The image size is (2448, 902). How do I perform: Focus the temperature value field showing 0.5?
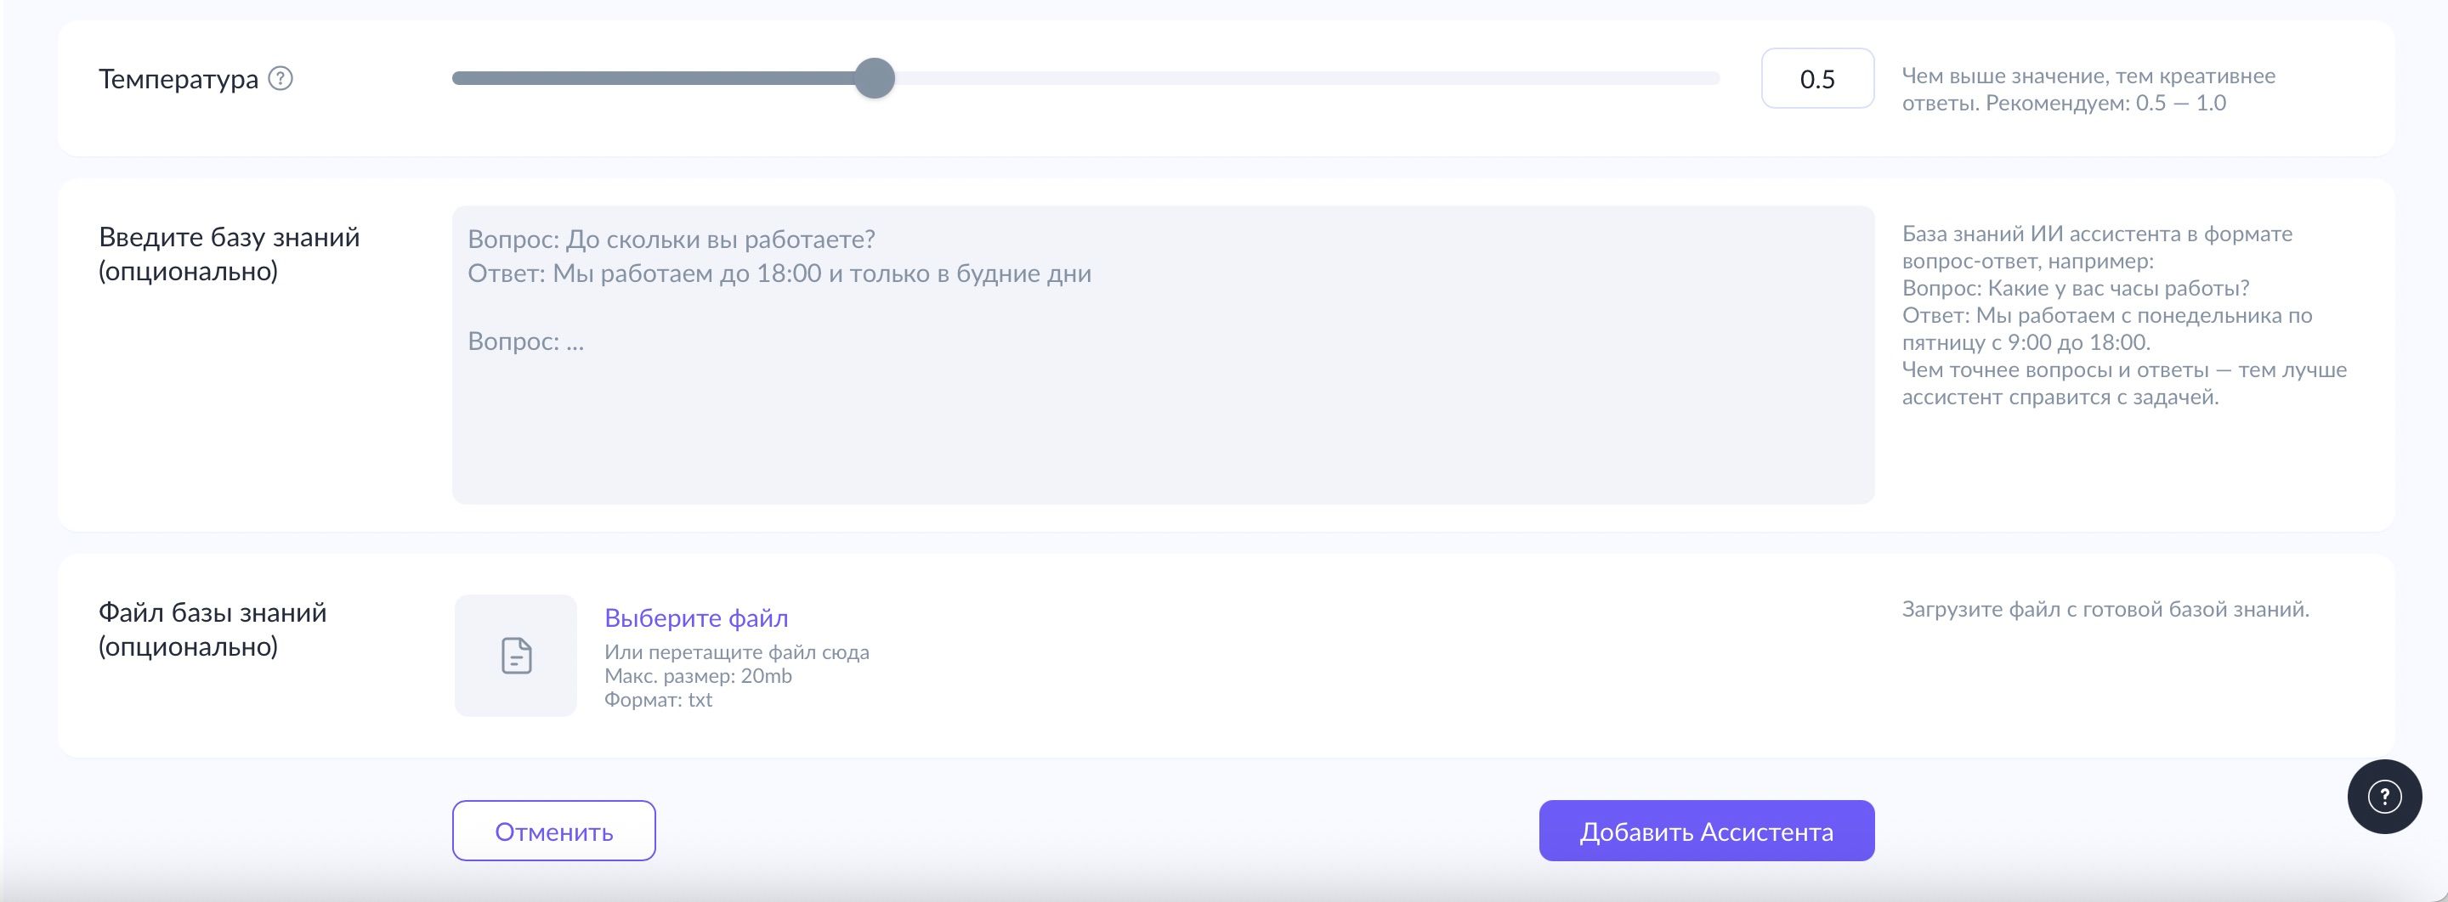click(1817, 78)
